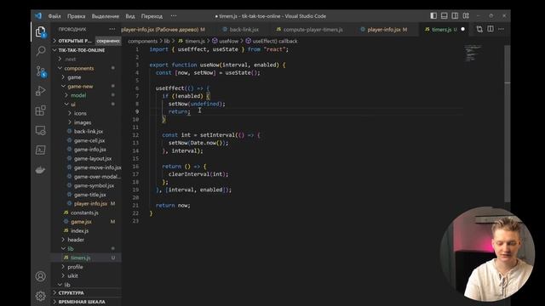Toggle primary sidebar layout icon
545x306 pixels.
[433, 15]
